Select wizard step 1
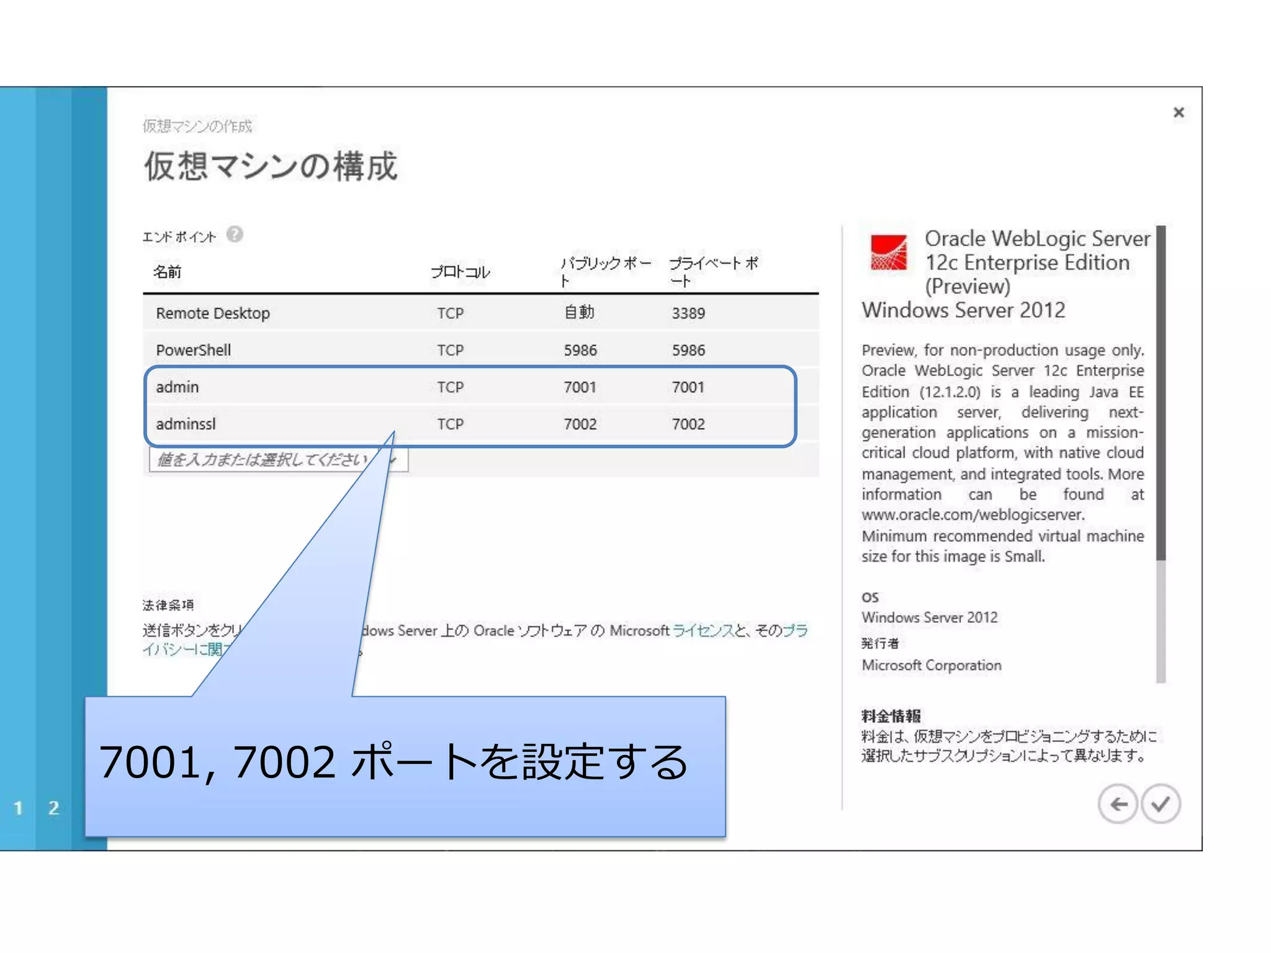Viewport: 1271px width, 953px height. [x=18, y=807]
